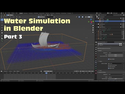
Task: Hide the Camera object using its eye icon
Action: click(122, 20)
